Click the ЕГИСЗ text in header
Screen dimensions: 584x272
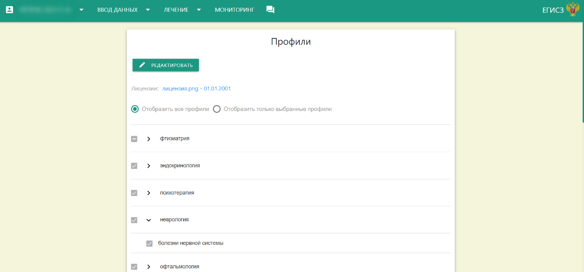[x=553, y=10]
